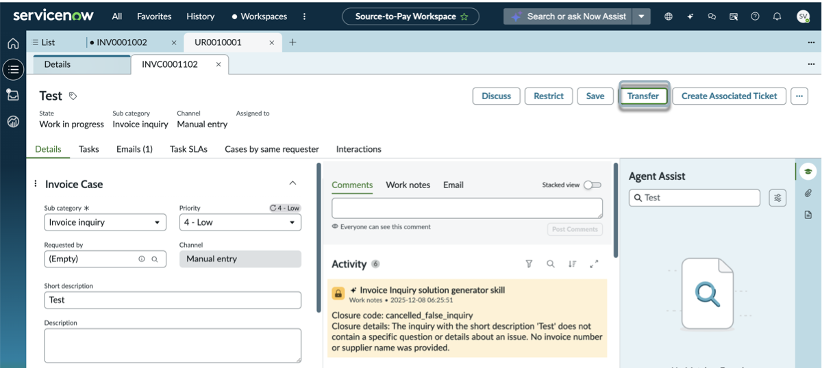
Task: Open the Favorites menu
Action: pos(154,16)
